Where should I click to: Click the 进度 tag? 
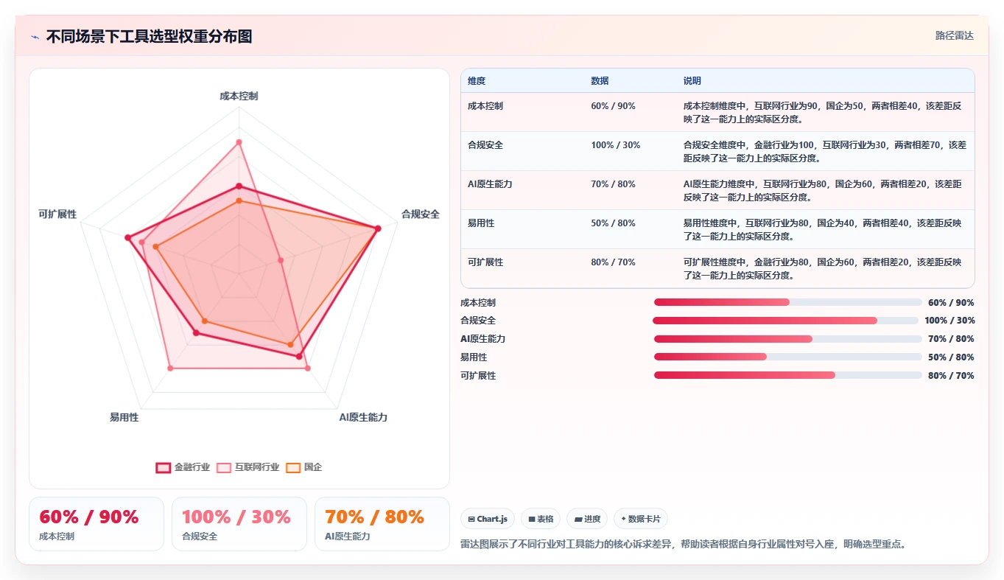point(587,519)
